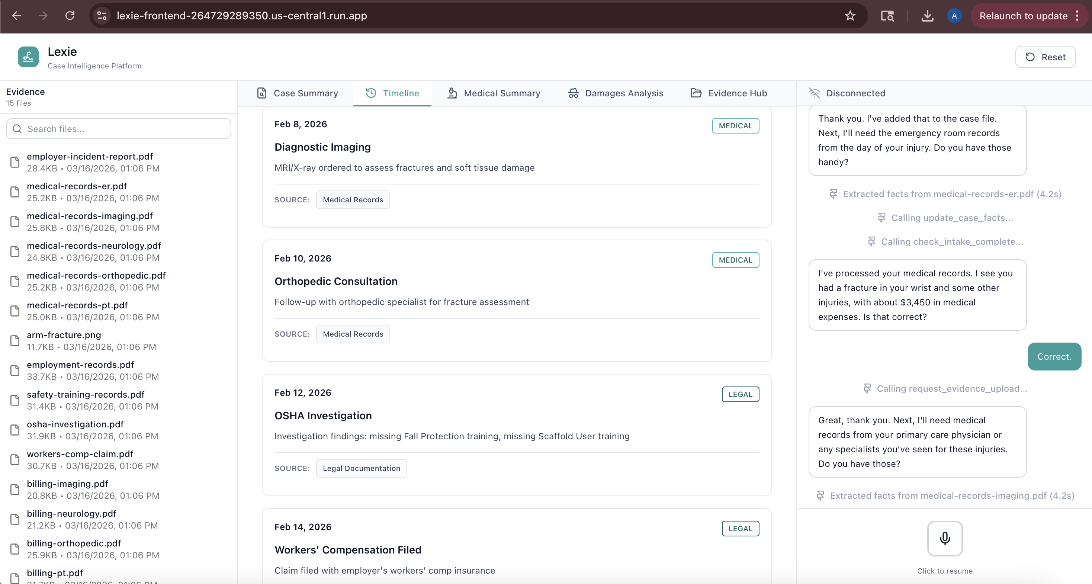Reload the page with the refresh icon
The width and height of the screenshot is (1092, 584).
coord(70,16)
